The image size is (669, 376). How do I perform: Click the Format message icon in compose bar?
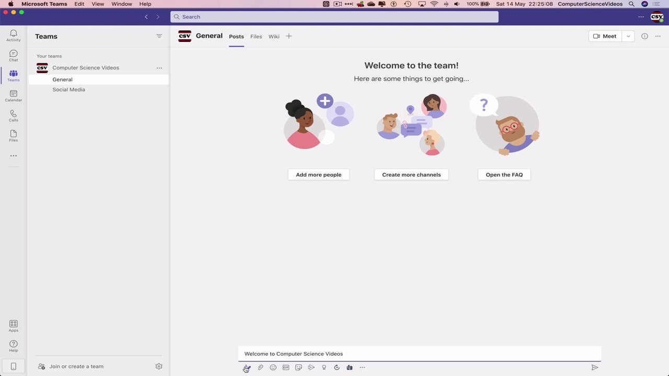tap(248, 368)
